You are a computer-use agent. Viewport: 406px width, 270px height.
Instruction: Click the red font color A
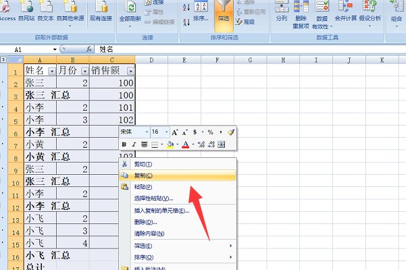tap(185, 144)
